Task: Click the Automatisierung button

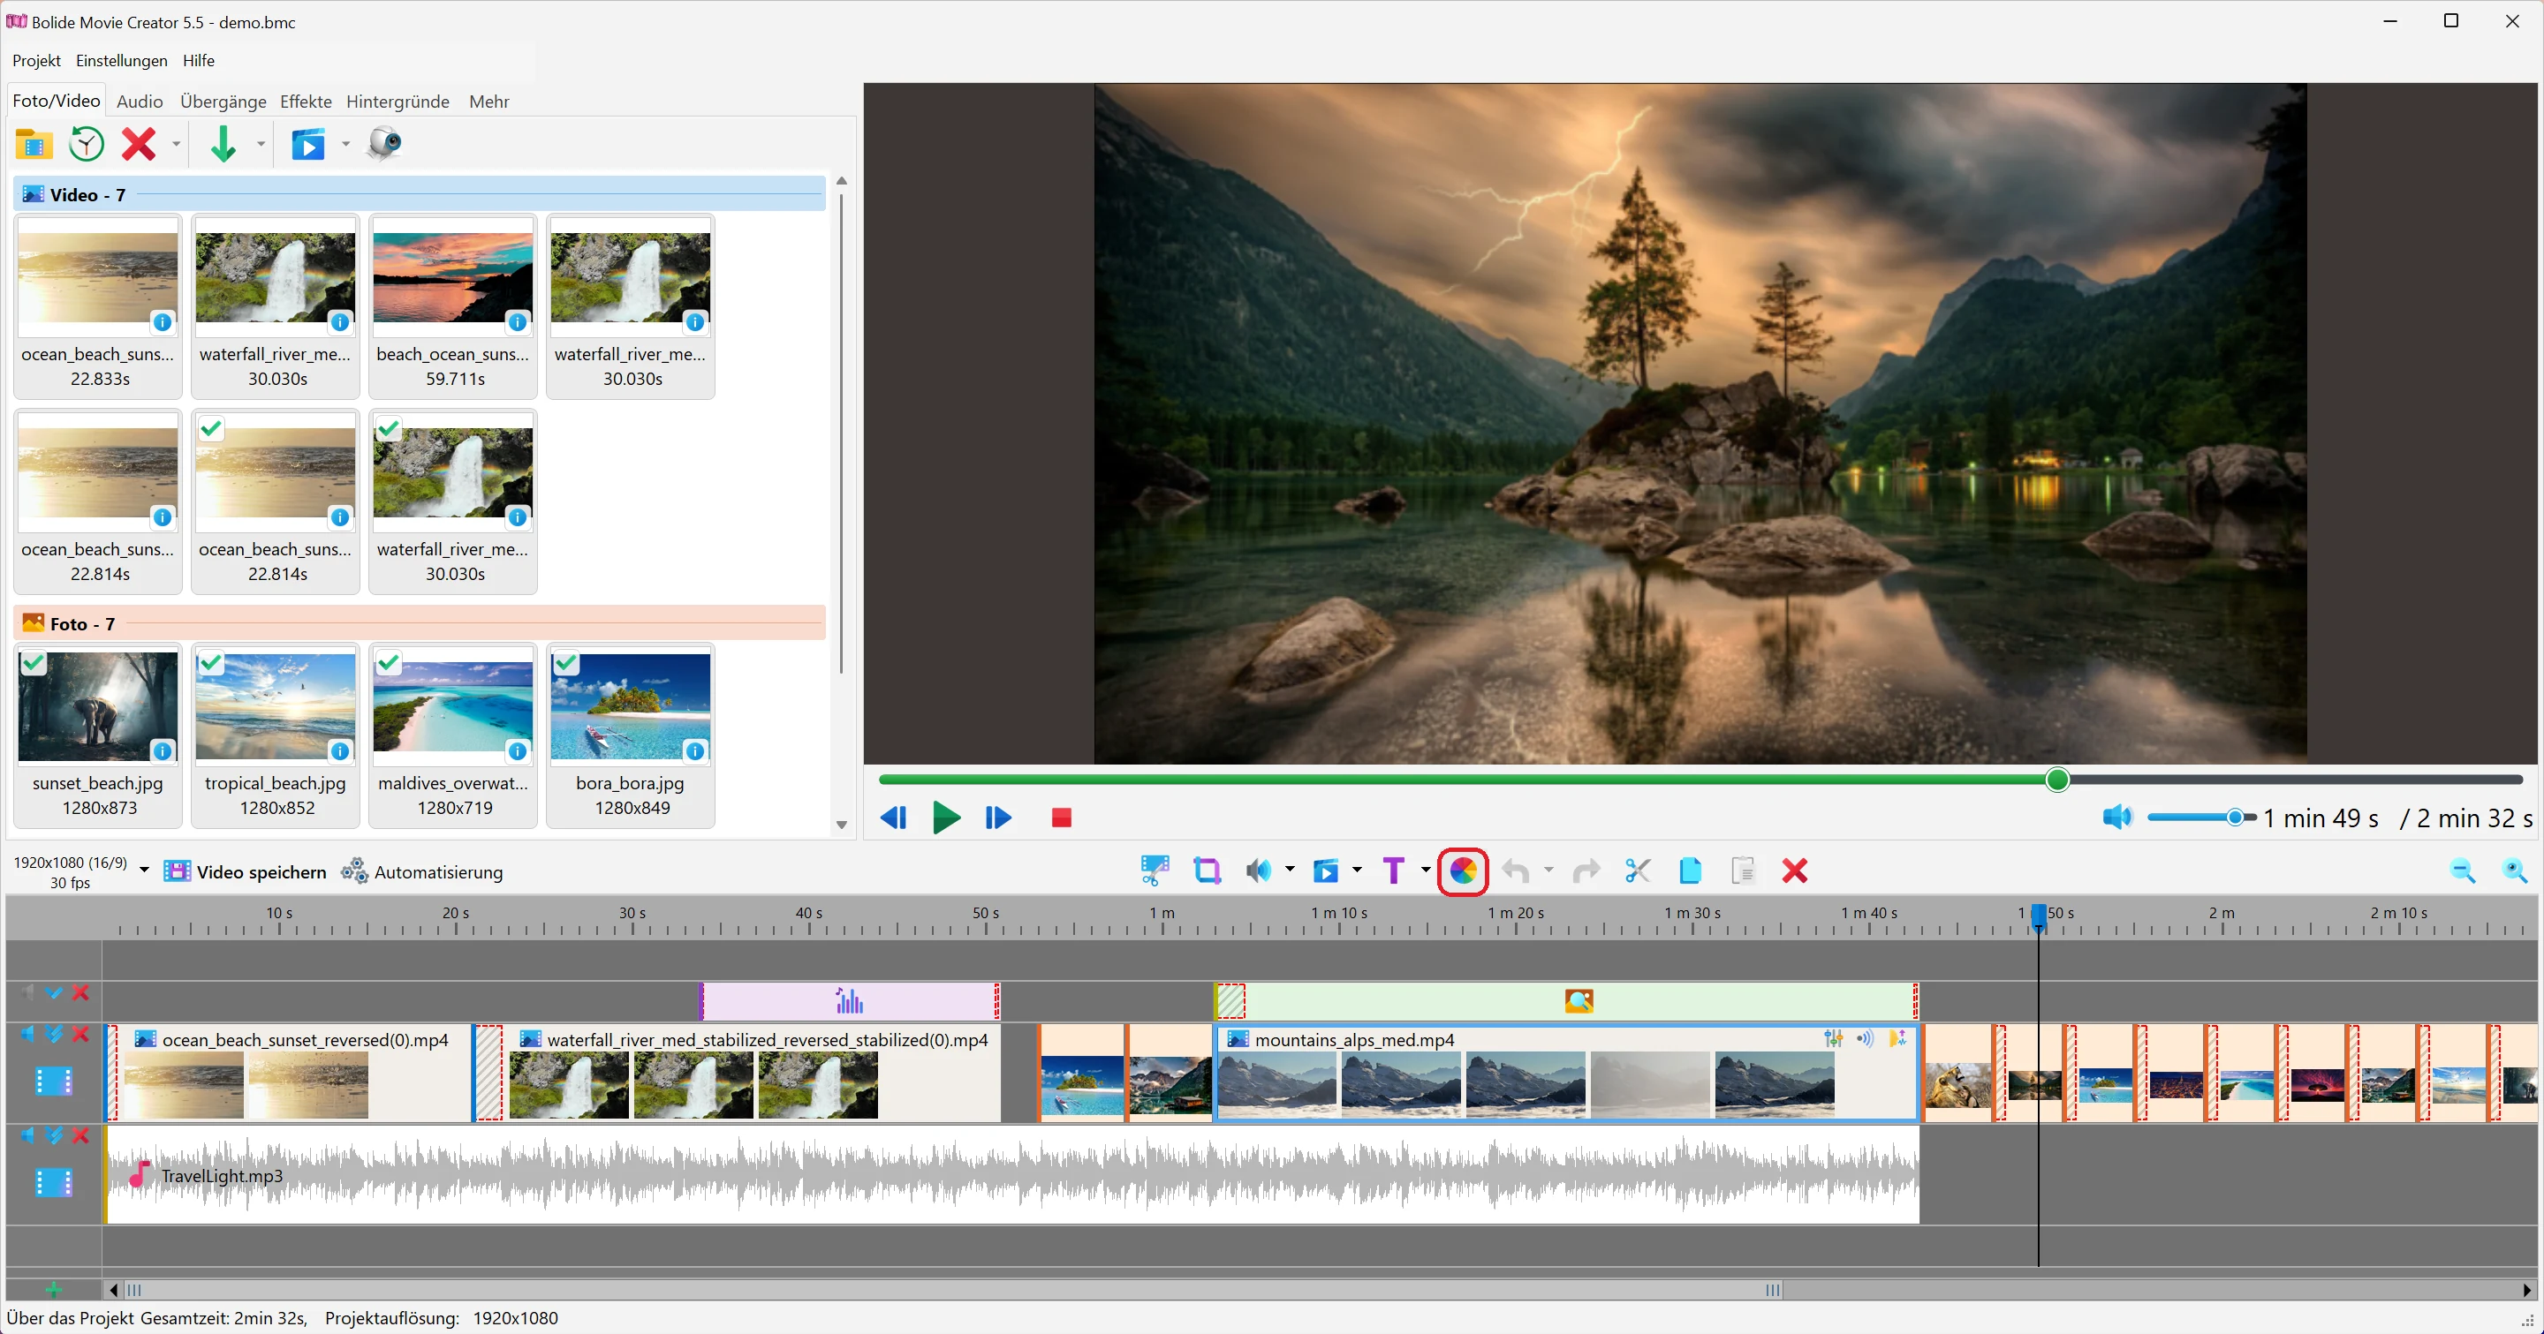Action: click(x=421, y=872)
